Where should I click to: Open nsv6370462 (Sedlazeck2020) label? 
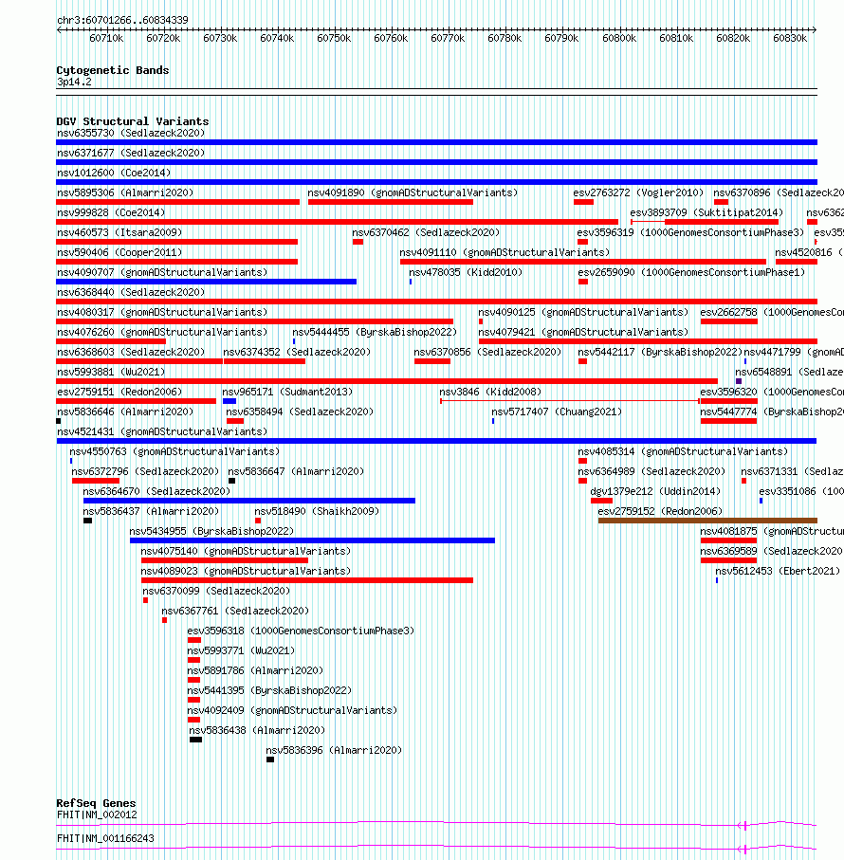[x=426, y=232]
